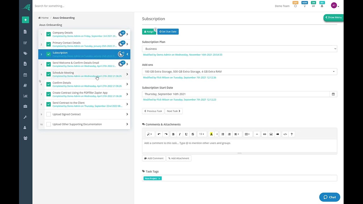The width and height of the screenshot is (363, 204).
Task: Uncheck the Primary Contact Details checkbox
Action: point(48,44)
